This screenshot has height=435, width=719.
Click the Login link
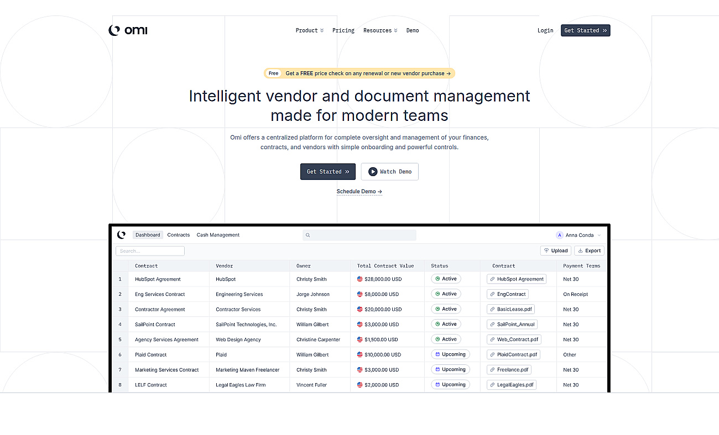[545, 30]
